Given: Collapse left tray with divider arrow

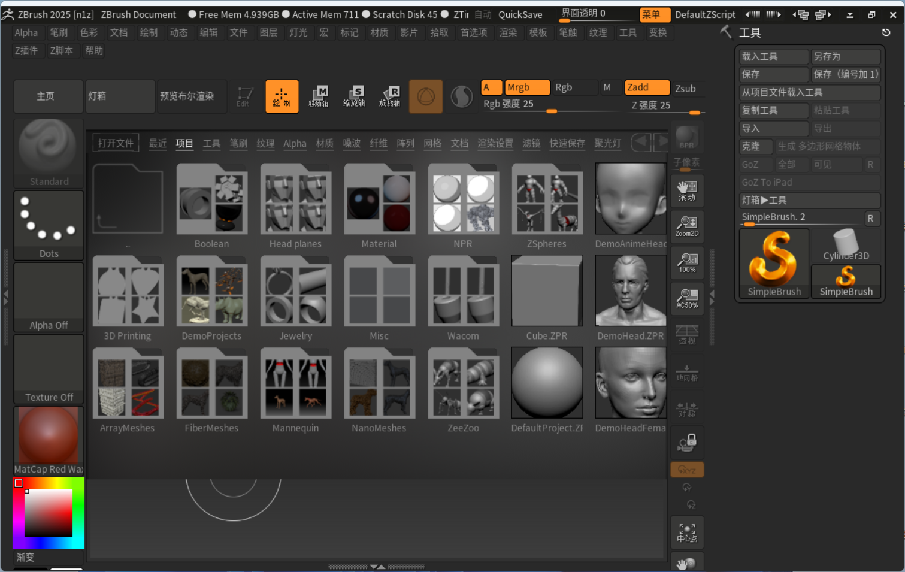Looking at the screenshot, I should click(6, 298).
